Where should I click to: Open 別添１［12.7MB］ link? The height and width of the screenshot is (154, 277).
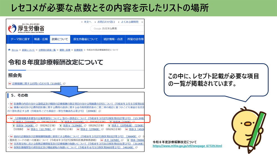(41, 129)
